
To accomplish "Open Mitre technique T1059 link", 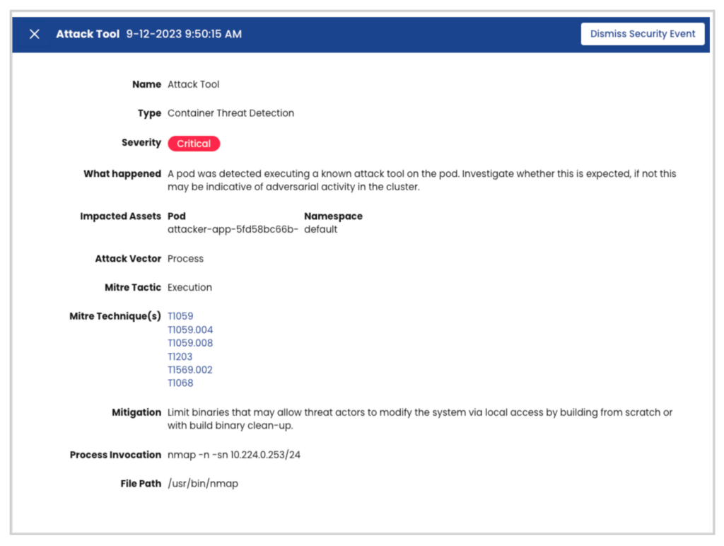I will (x=180, y=316).
